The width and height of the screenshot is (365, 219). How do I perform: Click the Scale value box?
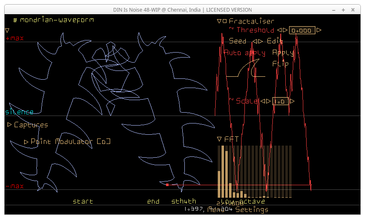pyautogui.click(x=280, y=101)
